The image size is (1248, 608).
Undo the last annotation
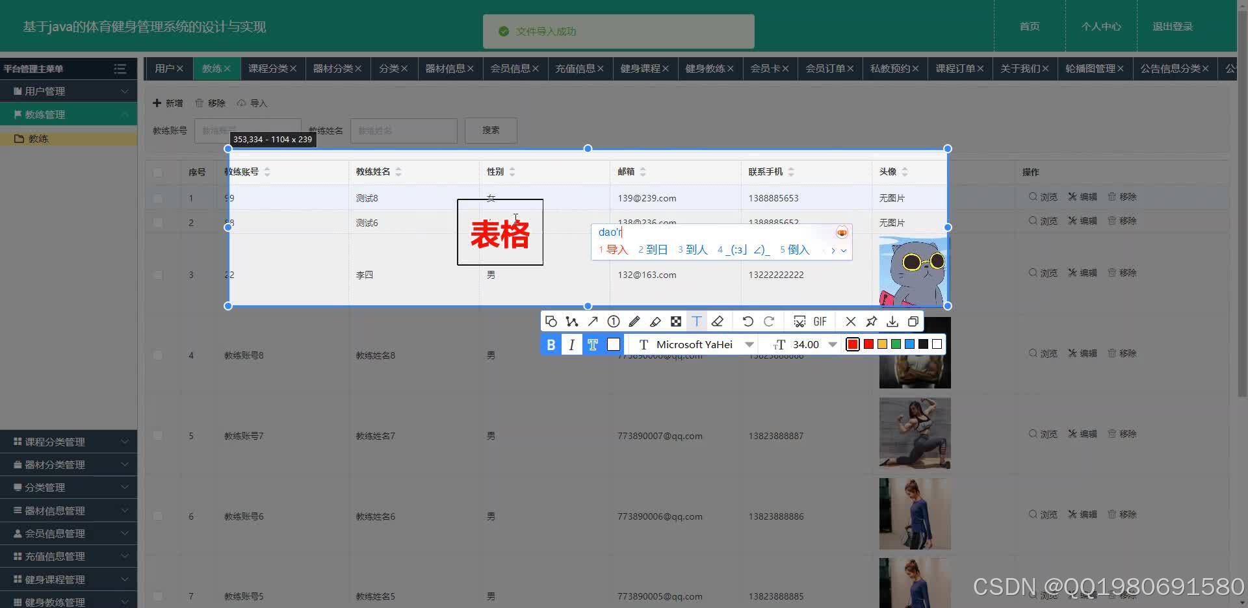tap(747, 321)
